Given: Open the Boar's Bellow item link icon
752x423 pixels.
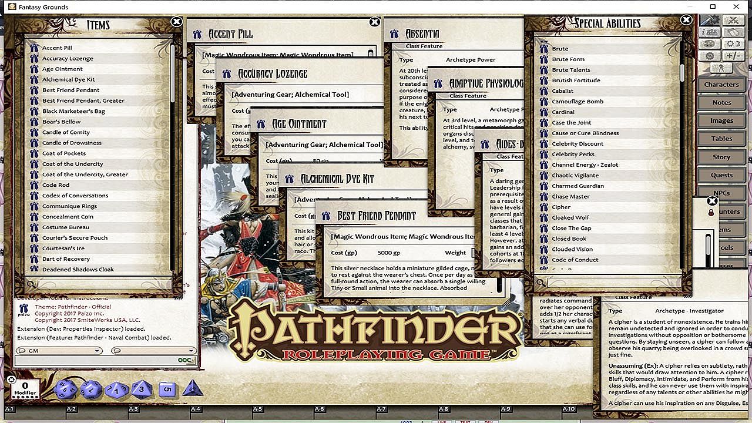Looking at the screenshot, I should click(34, 122).
